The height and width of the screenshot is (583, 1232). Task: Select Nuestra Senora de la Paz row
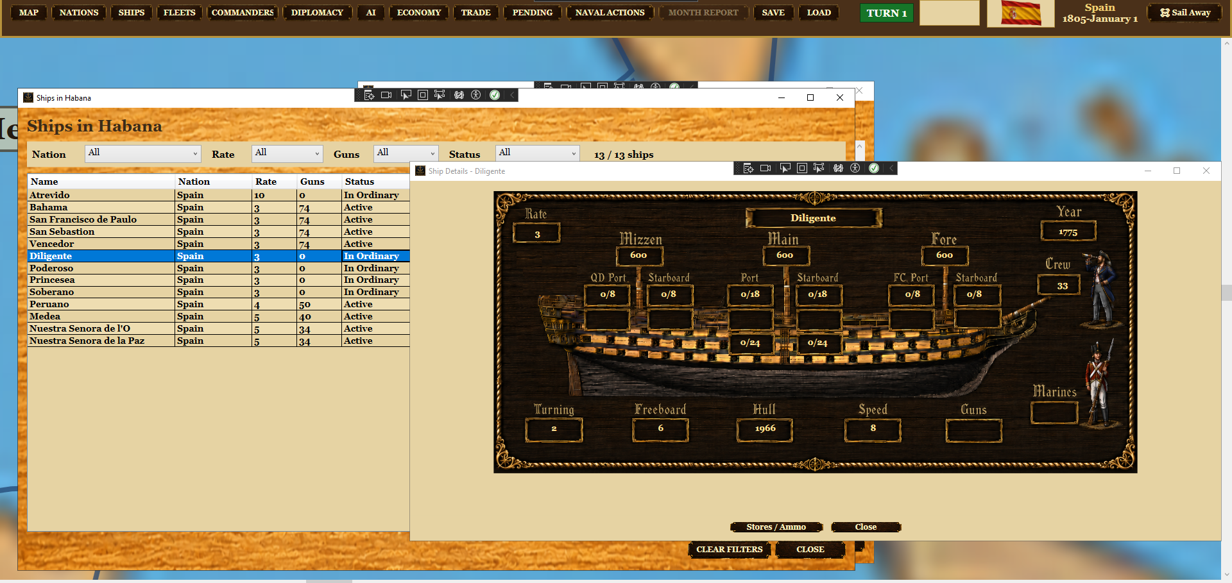(218, 341)
